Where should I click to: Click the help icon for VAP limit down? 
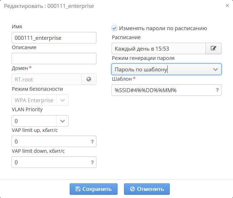[92, 162]
